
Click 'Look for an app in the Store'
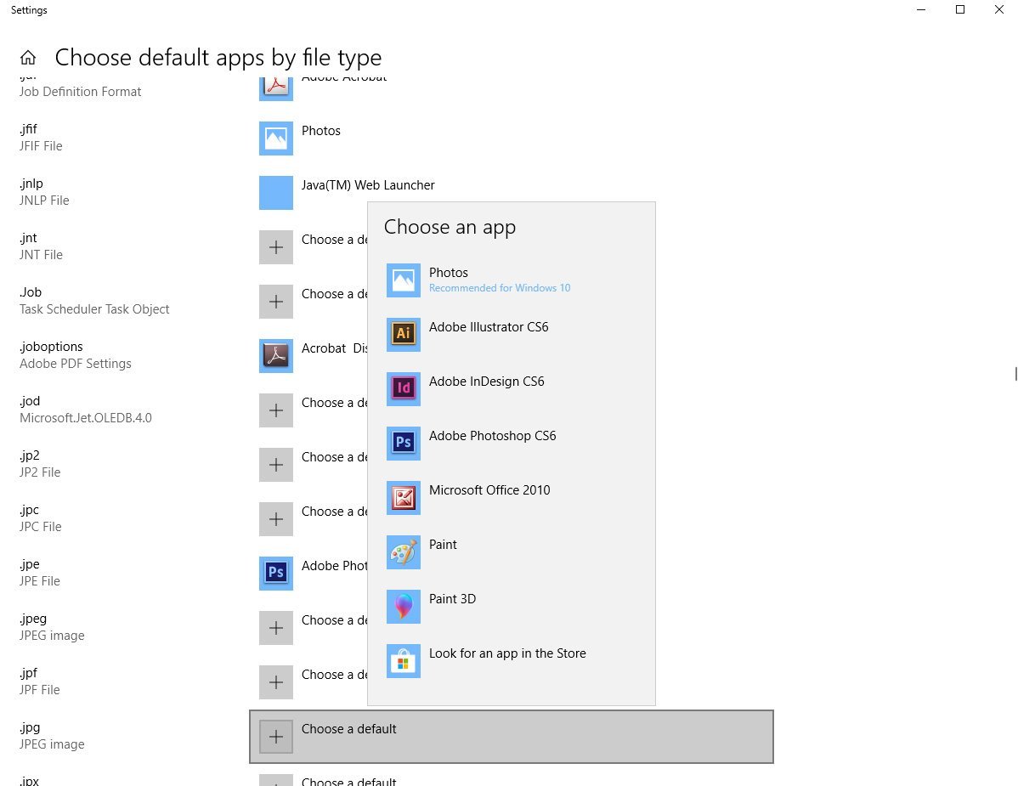[507, 653]
